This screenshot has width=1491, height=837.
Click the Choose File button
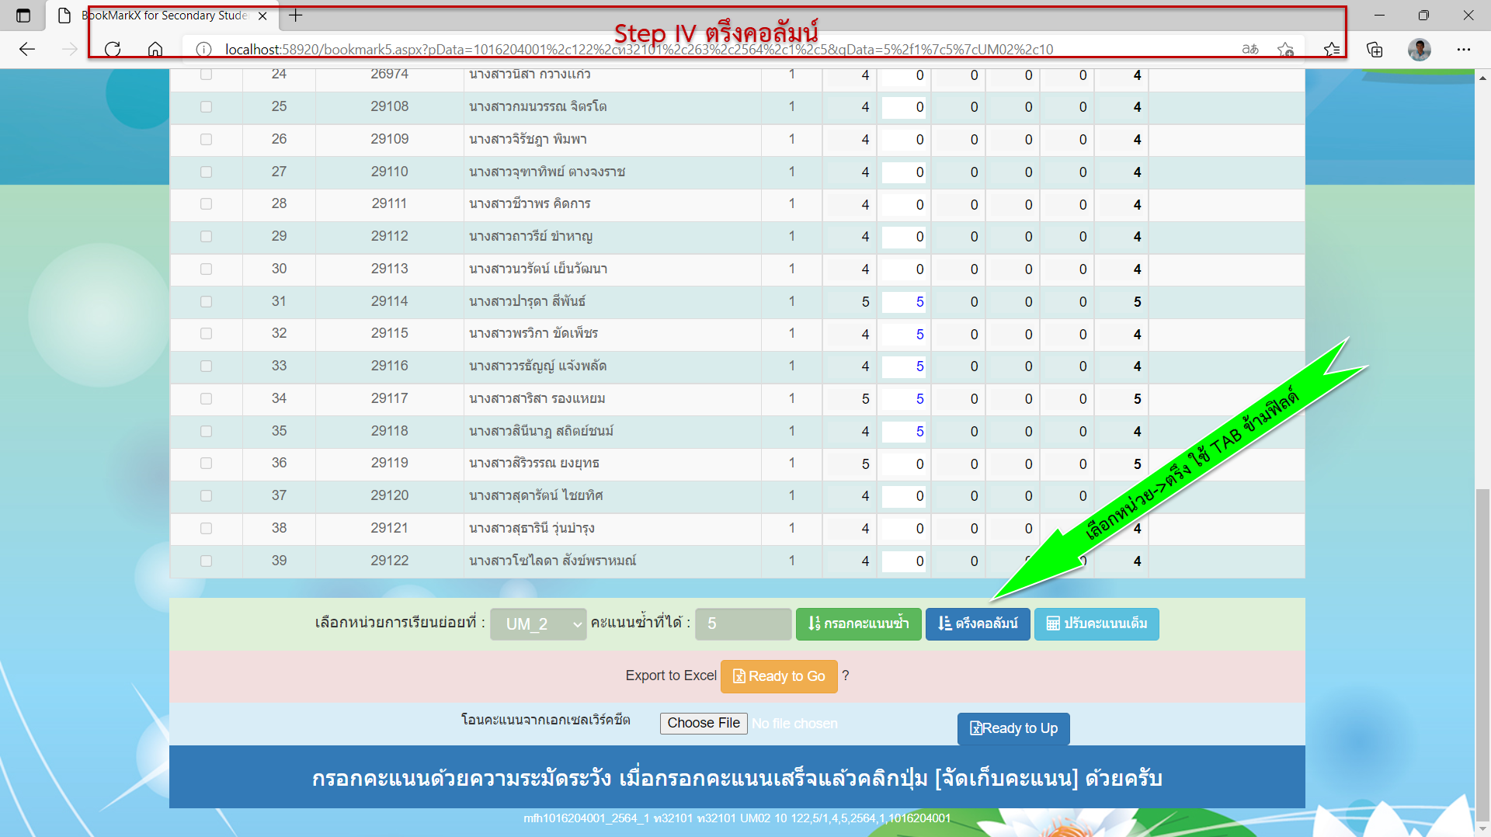(x=704, y=724)
